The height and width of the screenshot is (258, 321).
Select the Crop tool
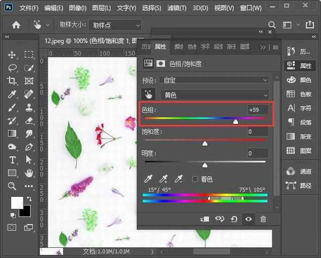(12, 81)
